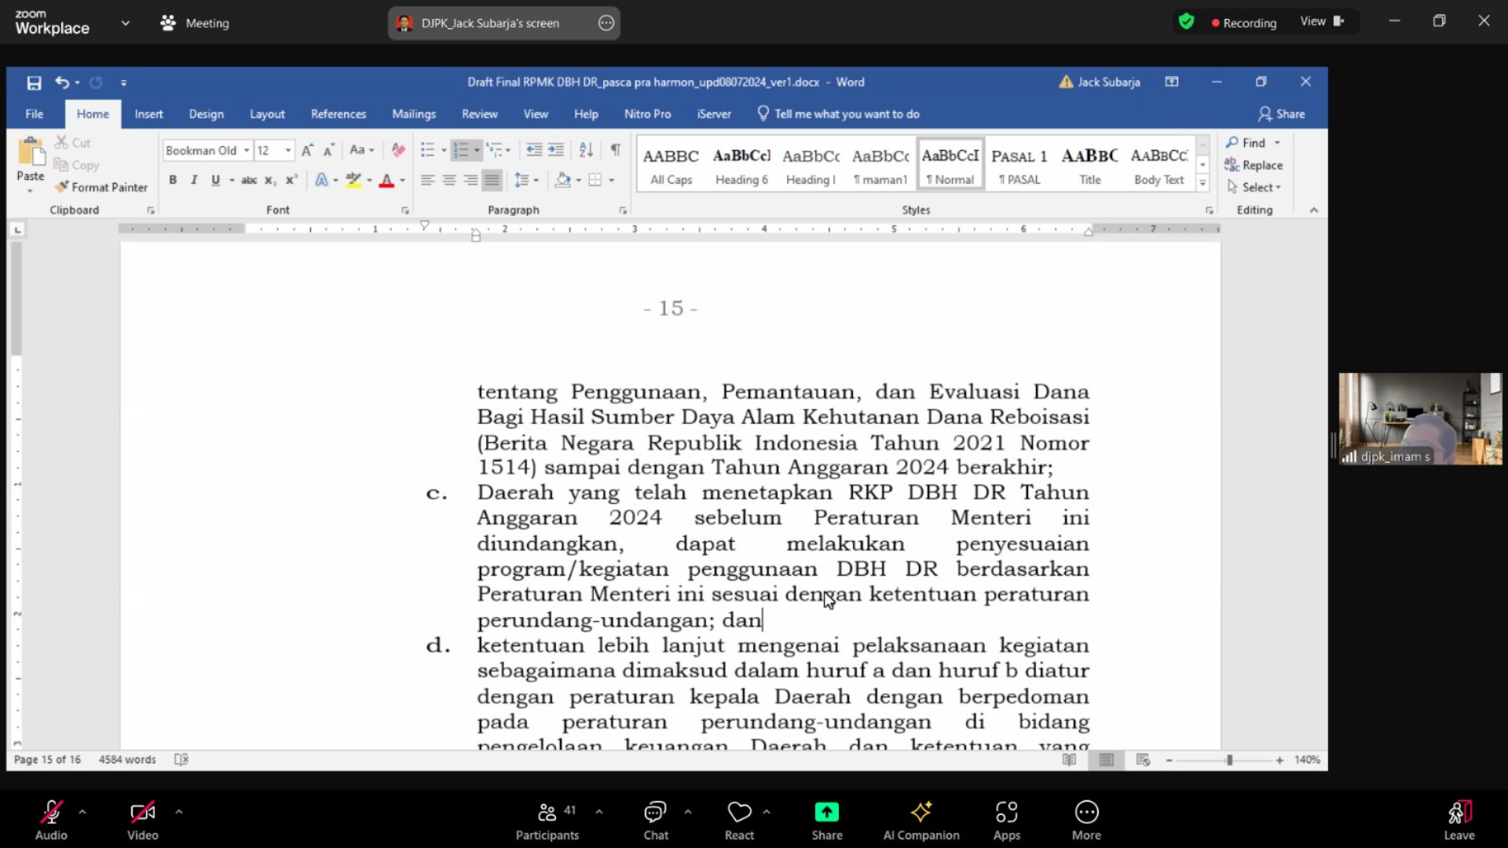This screenshot has height=848, width=1508.
Task: Switch to the References tab
Action: click(339, 114)
